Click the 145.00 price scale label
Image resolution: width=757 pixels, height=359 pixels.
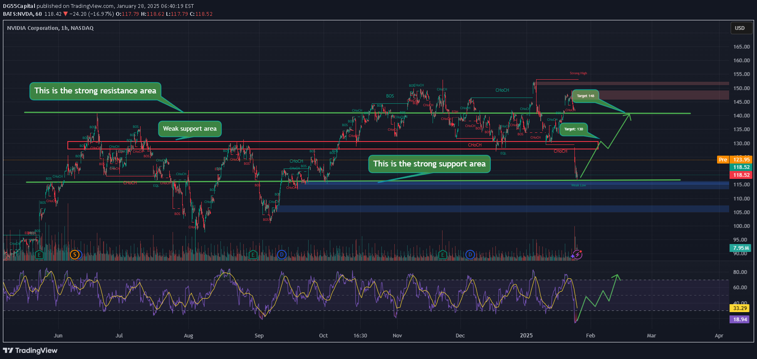point(742,102)
